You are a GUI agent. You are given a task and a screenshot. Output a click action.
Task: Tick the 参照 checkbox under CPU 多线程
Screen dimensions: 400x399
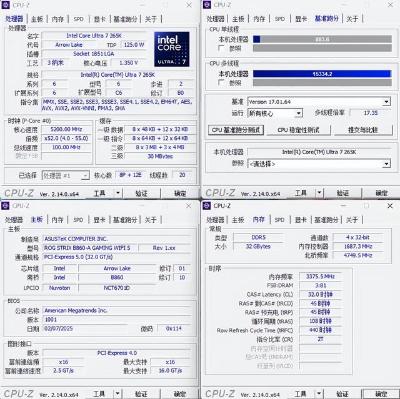point(221,82)
